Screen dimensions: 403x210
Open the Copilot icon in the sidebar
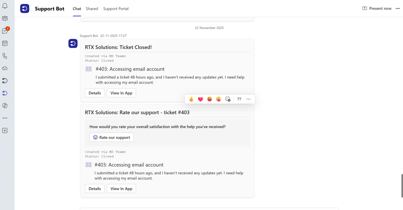coord(5,106)
